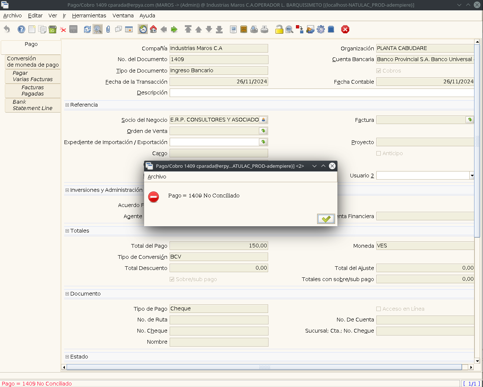Jump to the last record icon

pos(219,29)
